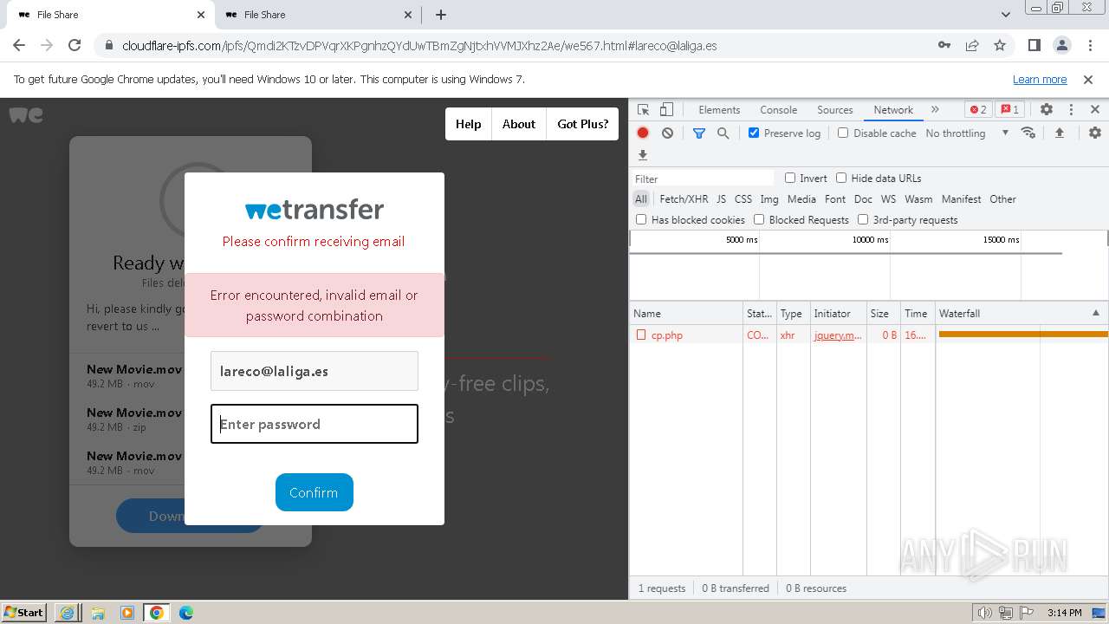
Task: Filter requests by Fetch/XHR
Action: (684, 199)
